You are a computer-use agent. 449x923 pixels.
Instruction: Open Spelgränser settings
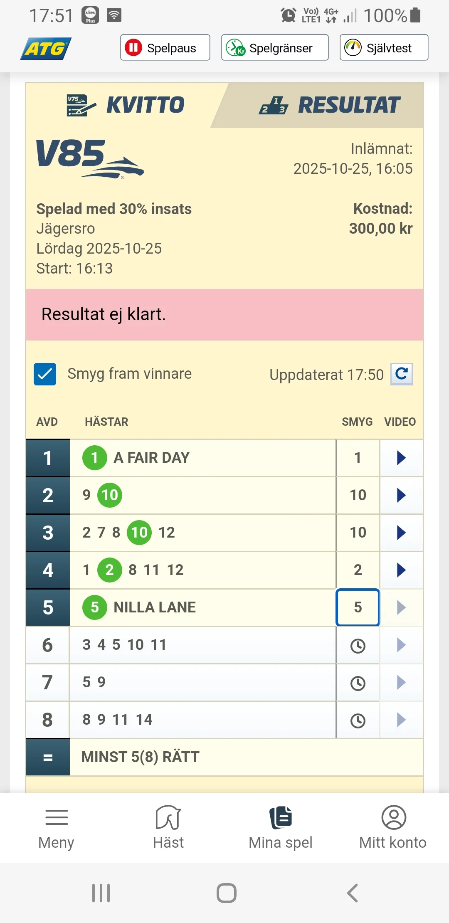click(274, 47)
